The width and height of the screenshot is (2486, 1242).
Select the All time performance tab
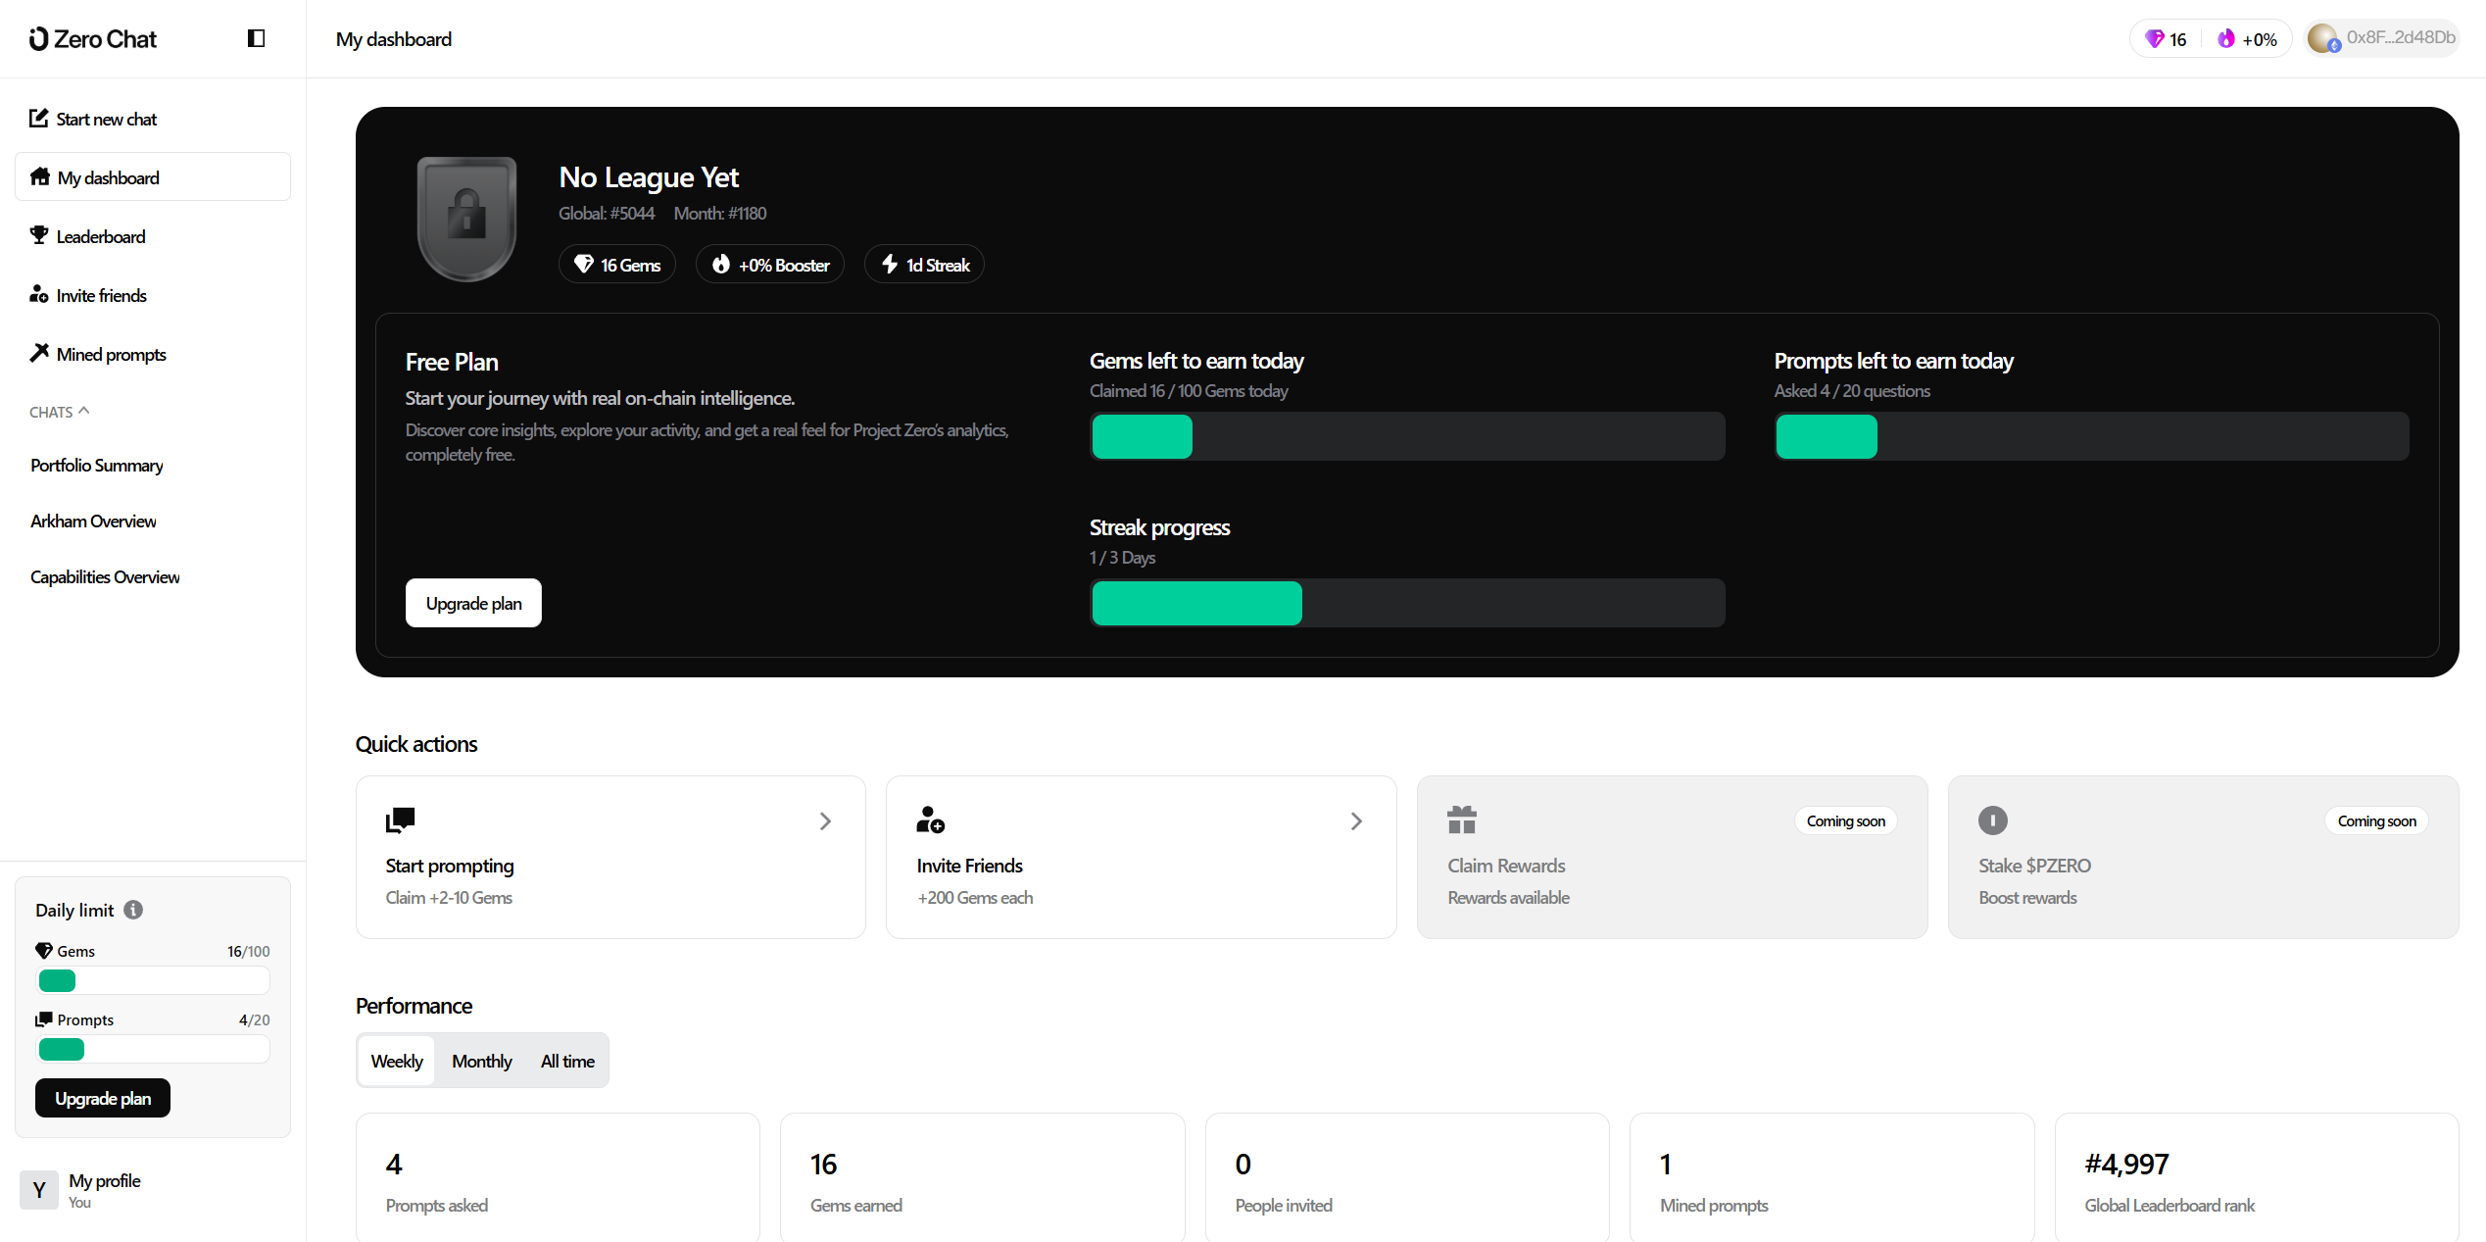tap(567, 1061)
